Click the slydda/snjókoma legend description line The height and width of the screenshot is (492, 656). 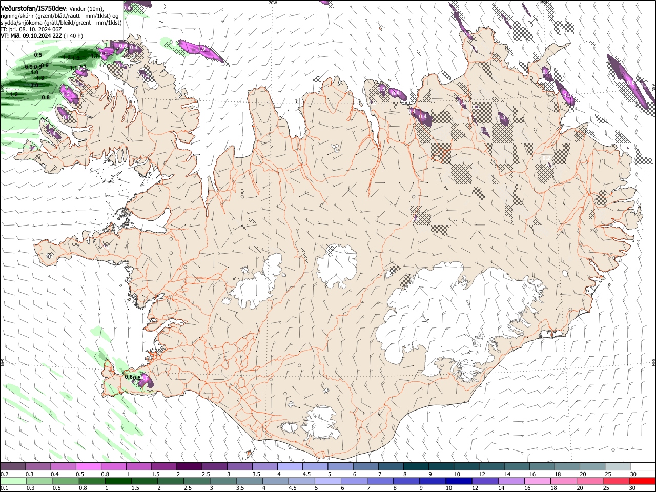click(61, 23)
